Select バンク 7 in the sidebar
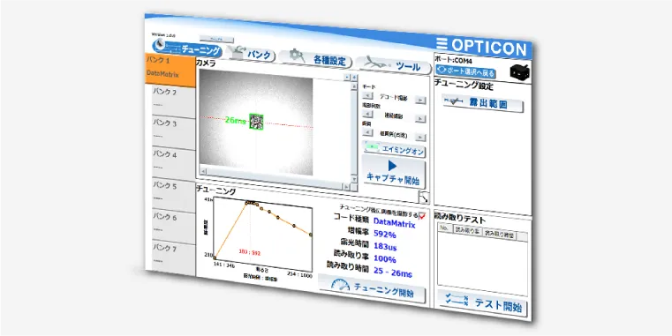The height and width of the screenshot is (336, 672). tap(174, 256)
